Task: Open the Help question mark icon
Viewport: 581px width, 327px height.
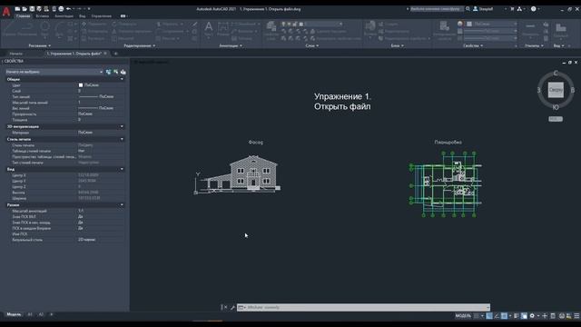Action: (x=534, y=9)
